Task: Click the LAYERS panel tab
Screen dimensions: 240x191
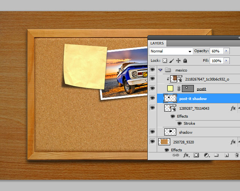Action: [157, 43]
